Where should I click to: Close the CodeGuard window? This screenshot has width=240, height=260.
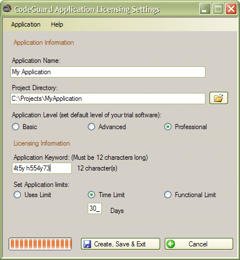pos(231,9)
